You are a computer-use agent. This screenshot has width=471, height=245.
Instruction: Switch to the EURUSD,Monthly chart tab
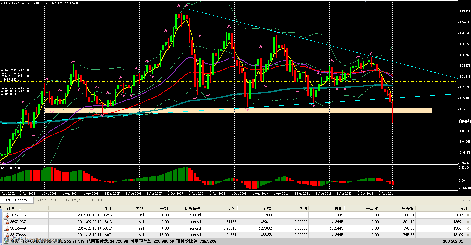click(16, 200)
